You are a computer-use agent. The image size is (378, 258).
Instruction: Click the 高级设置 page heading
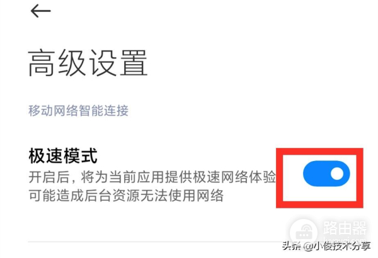coord(88,63)
